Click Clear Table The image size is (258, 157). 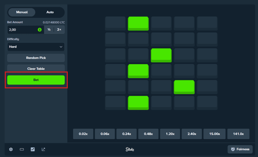(36, 69)
